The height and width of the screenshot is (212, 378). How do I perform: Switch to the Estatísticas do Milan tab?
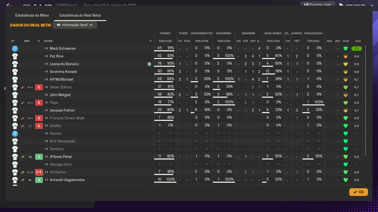click(32, 15)
